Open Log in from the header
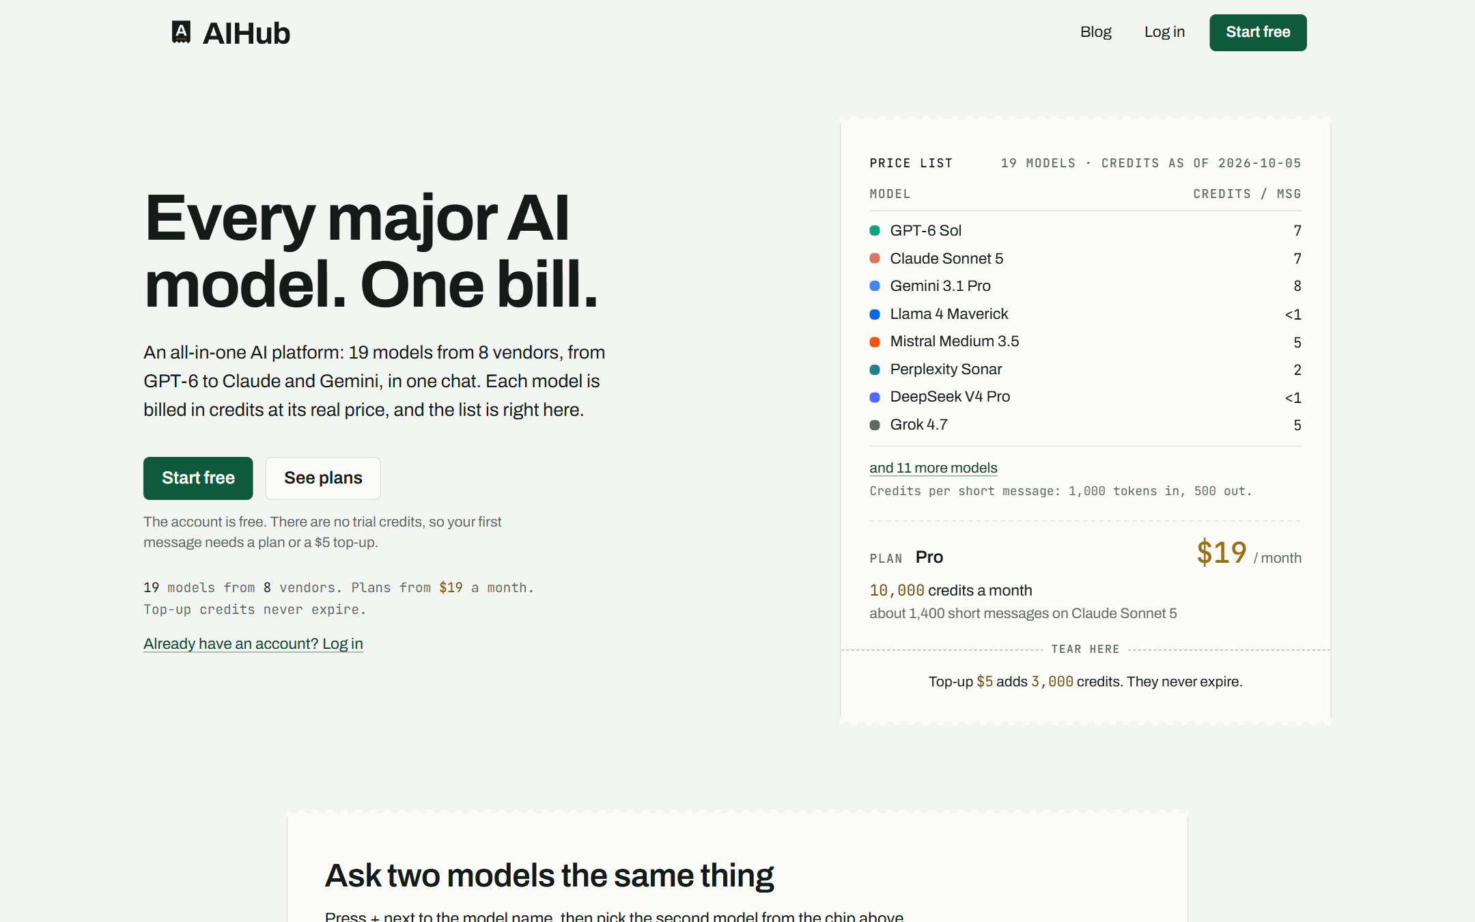Viewport: 1475px width, 922px height. click(x=1164, y=32)
